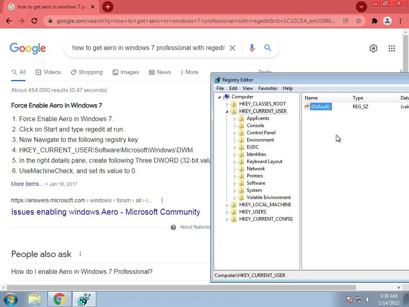Switch to the Shopping results tab
The image size is (409, 307).
tap(87, 72)
